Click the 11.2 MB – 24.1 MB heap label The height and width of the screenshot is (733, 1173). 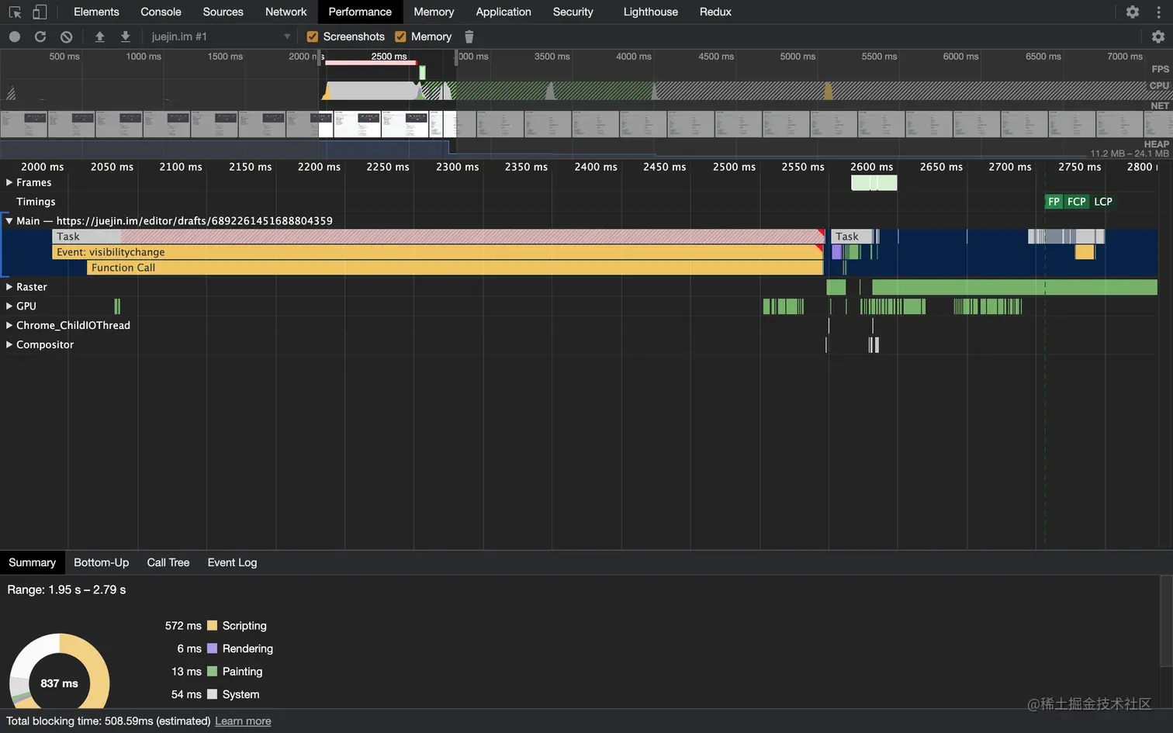point(1130,154)
